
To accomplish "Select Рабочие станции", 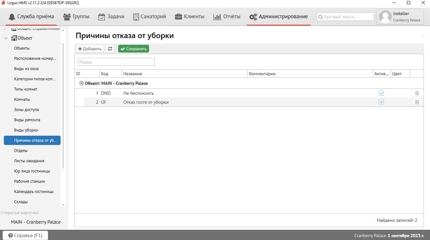I will pos(29,181).
